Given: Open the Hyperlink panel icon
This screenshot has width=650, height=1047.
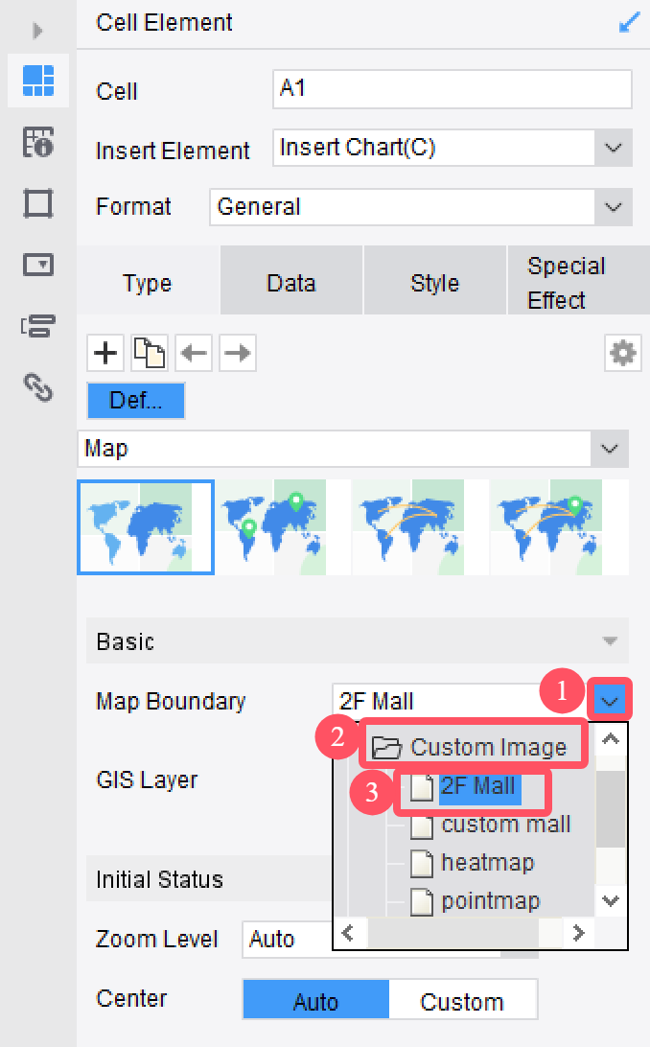Looking at the screenshot, I should pos(38,386).
